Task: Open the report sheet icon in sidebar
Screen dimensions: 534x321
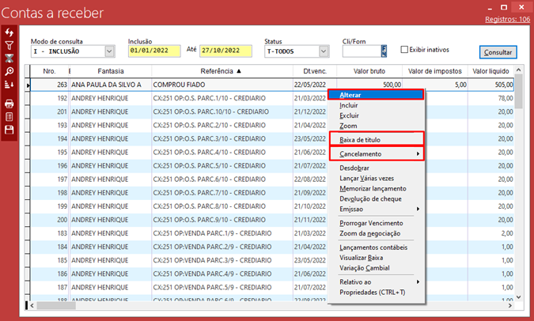Action: (x=9, y=116)
